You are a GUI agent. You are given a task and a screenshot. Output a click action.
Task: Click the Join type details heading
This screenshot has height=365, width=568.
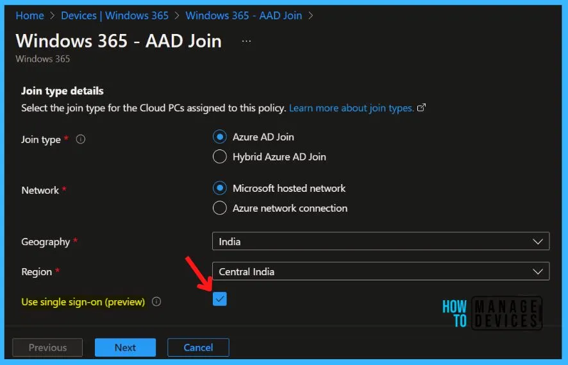62,91
